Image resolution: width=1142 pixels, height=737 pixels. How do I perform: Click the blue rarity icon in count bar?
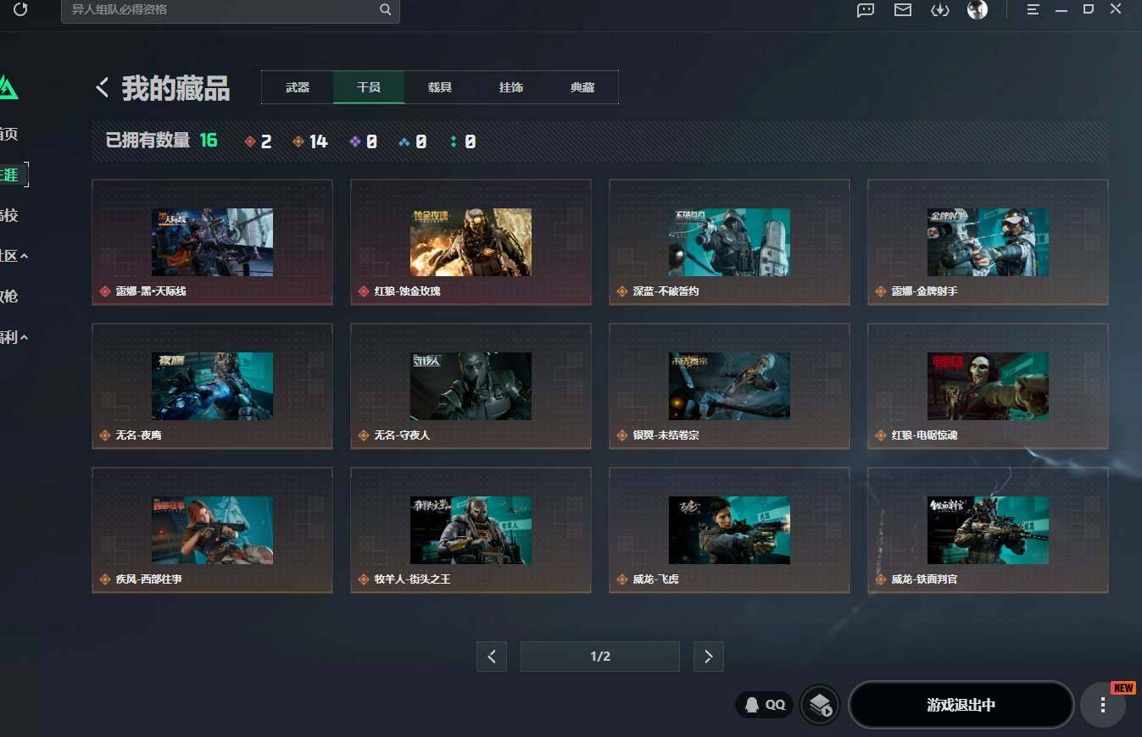[x=404, y=141]
